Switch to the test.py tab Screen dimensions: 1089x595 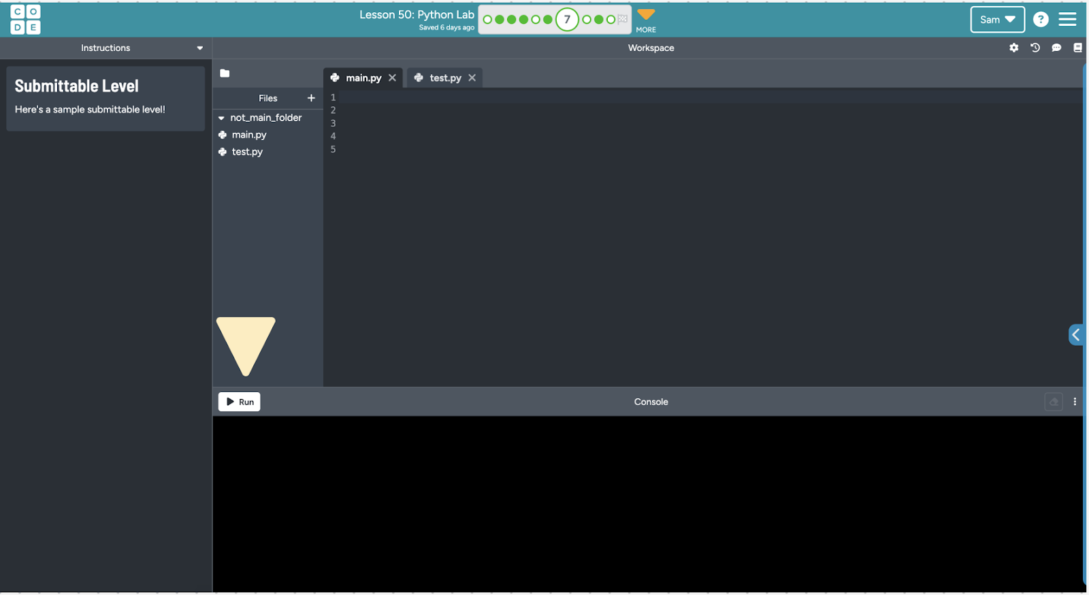[x=445, y=78]
